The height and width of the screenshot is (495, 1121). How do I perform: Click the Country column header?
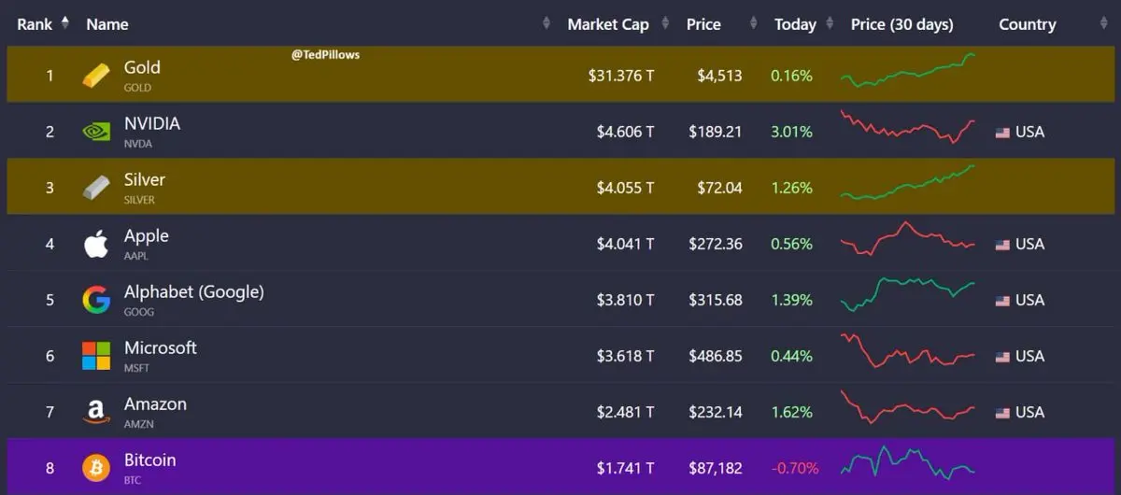point(1027,24)
